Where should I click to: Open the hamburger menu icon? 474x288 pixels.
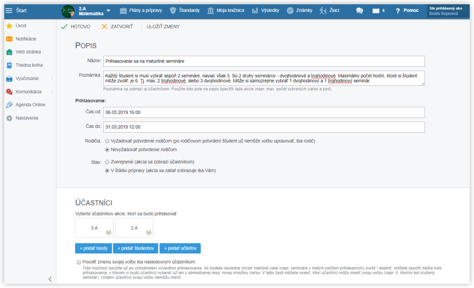coord(9,10)
